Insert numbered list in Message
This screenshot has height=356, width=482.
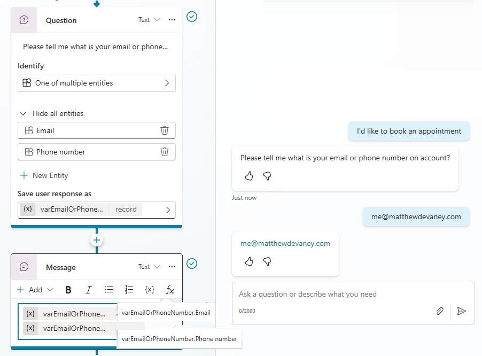[x=129, y=290]
